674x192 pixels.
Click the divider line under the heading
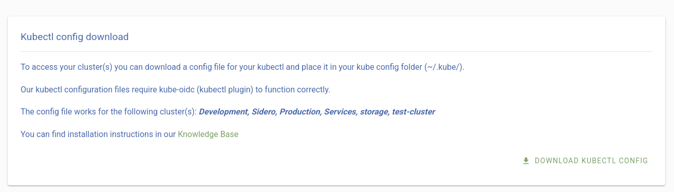point(336,51)
